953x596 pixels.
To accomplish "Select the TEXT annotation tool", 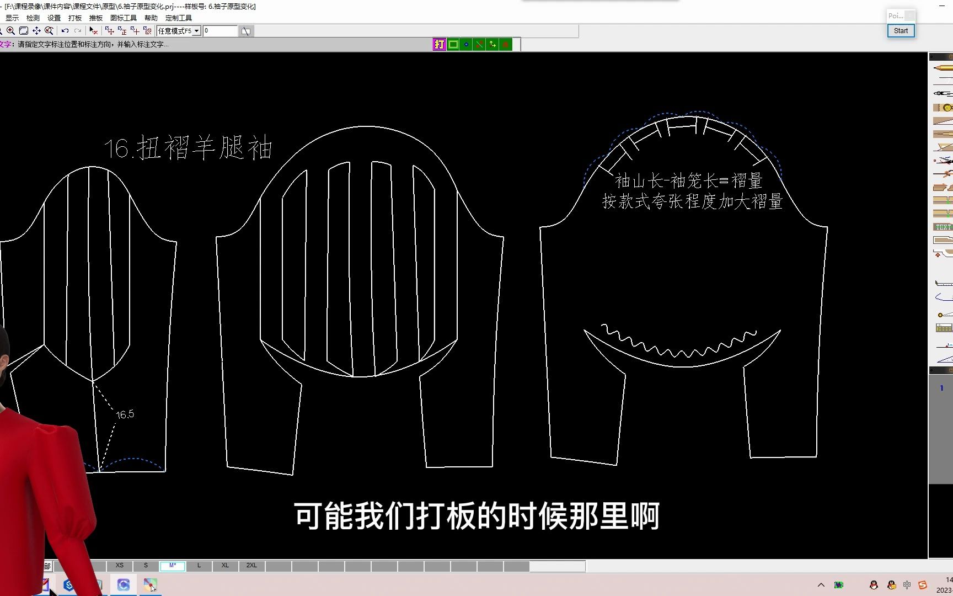I will [x=943, y=227].
